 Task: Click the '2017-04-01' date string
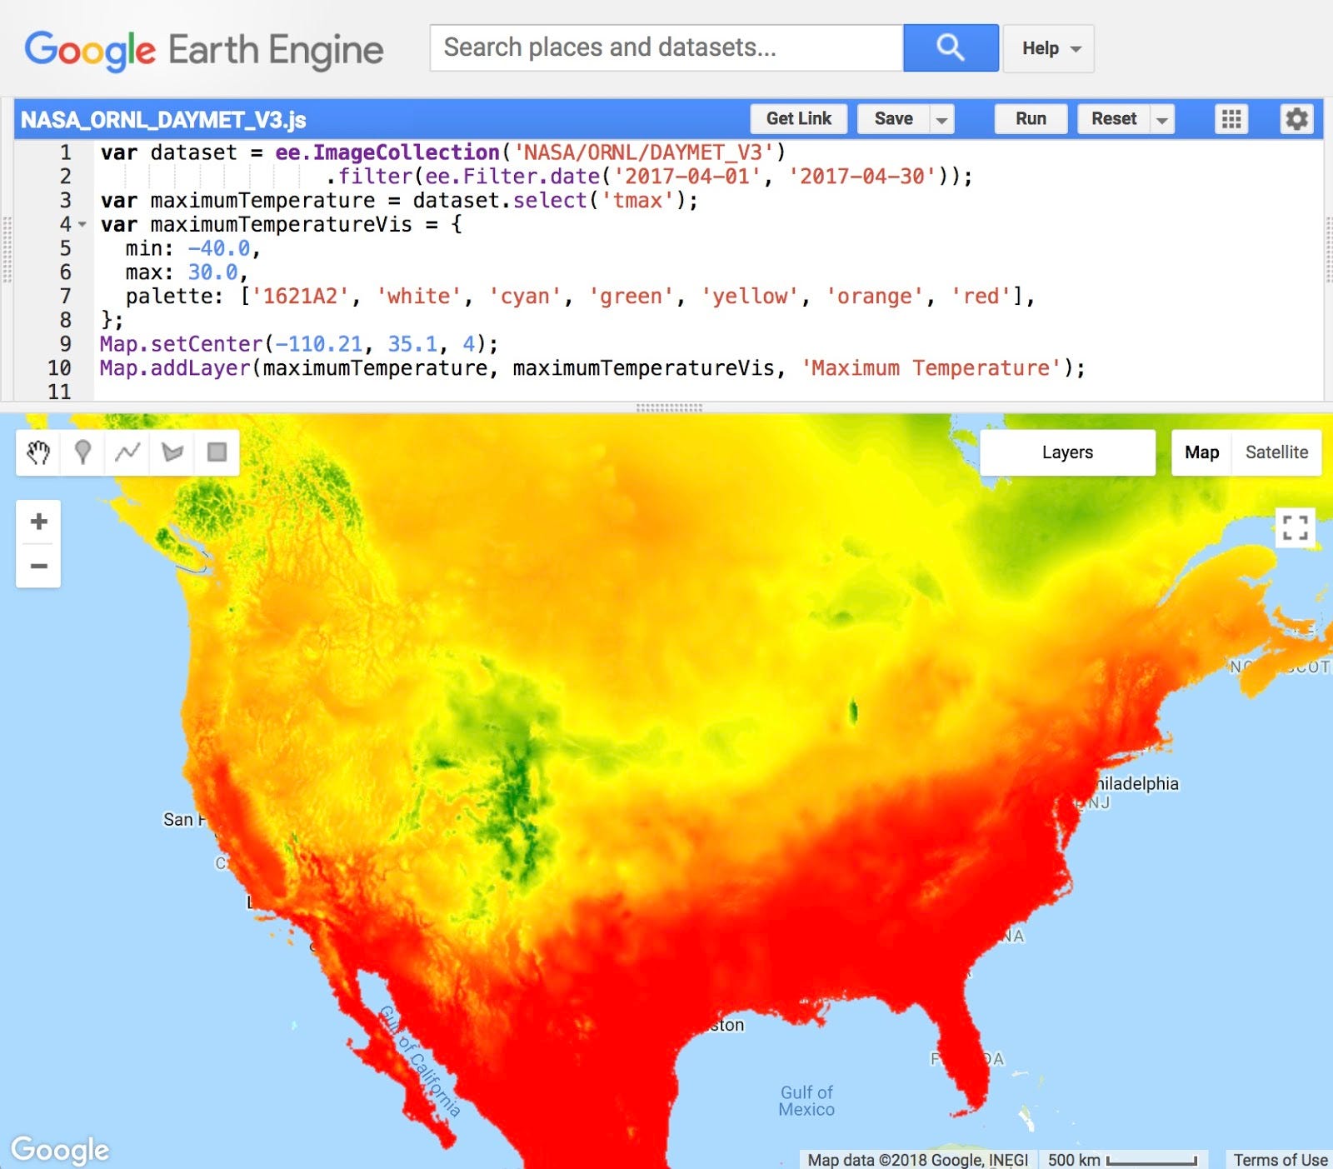point(688,177)
